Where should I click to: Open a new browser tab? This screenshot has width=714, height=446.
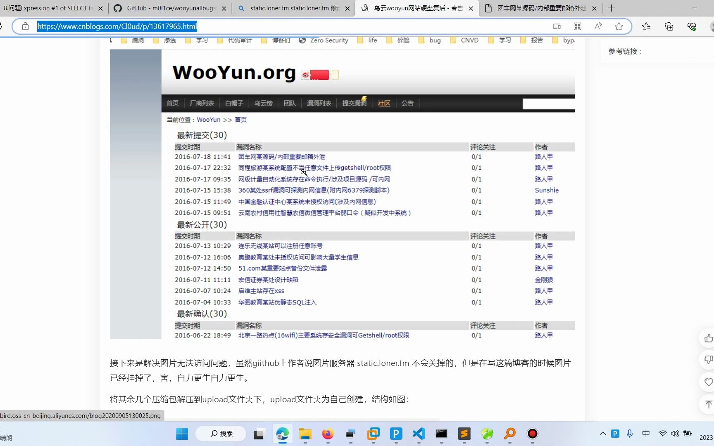612,8
